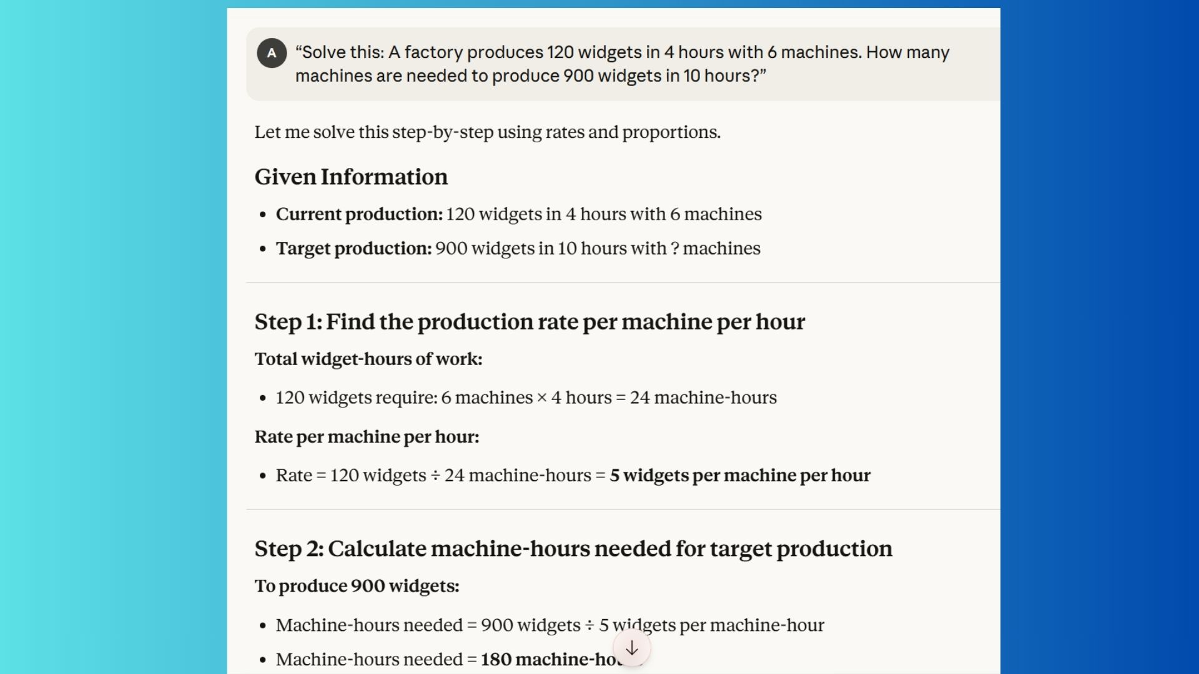Image resolution: width=1199 pixels, height=674 pixels.
Task: Click the Step 2 machine-hours heading
Action: (x=573, y=549)
